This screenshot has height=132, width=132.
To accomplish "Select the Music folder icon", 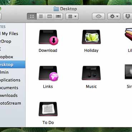I will pyautogui.click(x=91, y=73).
